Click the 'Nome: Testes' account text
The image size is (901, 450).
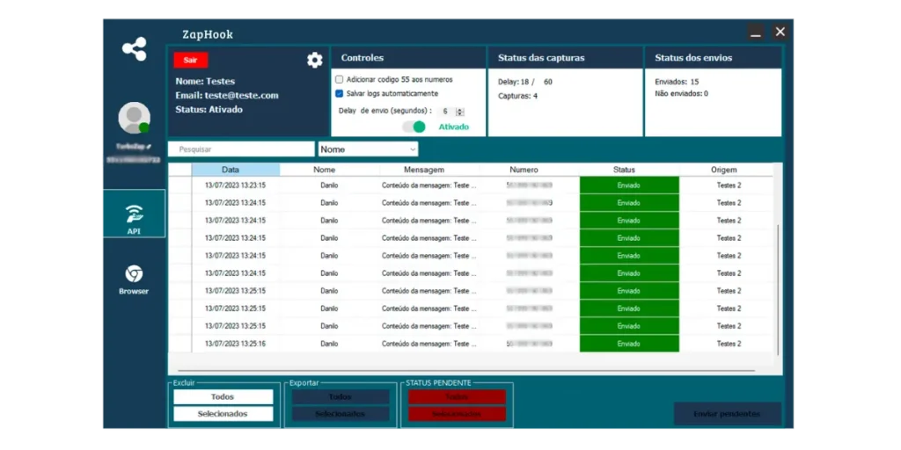[205, 82]
